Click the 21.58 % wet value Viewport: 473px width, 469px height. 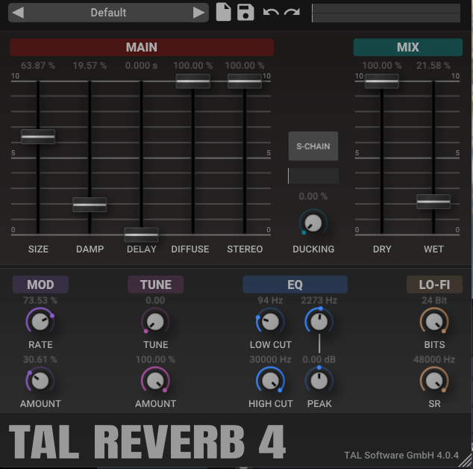pos(433,65)
